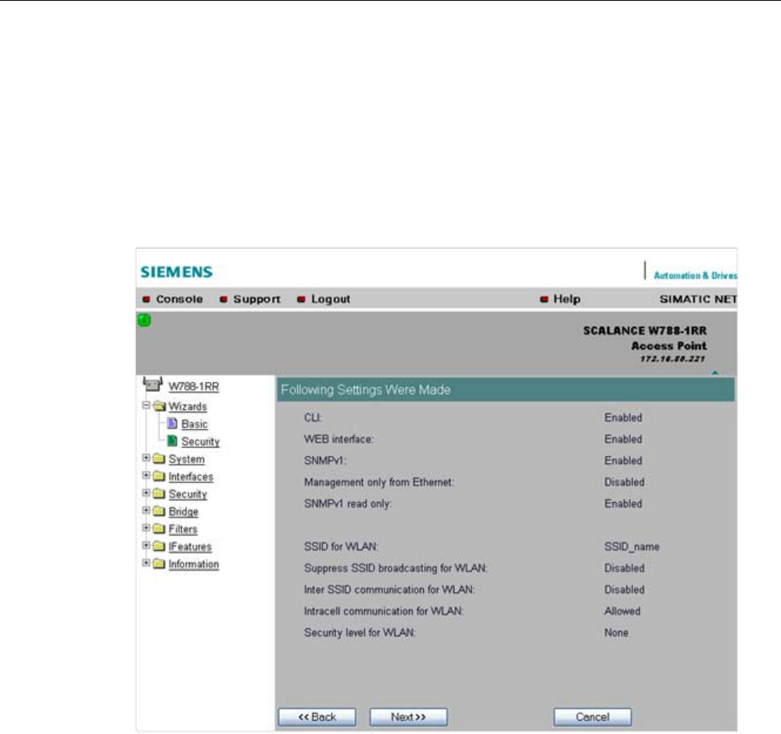Click the Cancel button
781x734 pixels.
click(x=593, y=717)
